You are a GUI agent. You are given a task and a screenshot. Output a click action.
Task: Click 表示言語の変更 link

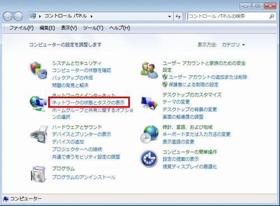pos(178,142)
